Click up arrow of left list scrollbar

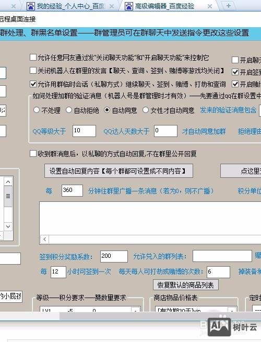click(8, 181)
